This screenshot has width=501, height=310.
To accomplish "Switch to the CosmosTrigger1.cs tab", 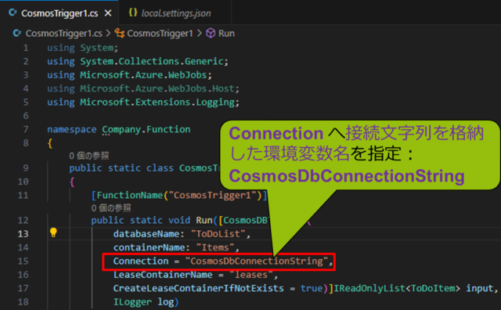I will coord(59,13).
